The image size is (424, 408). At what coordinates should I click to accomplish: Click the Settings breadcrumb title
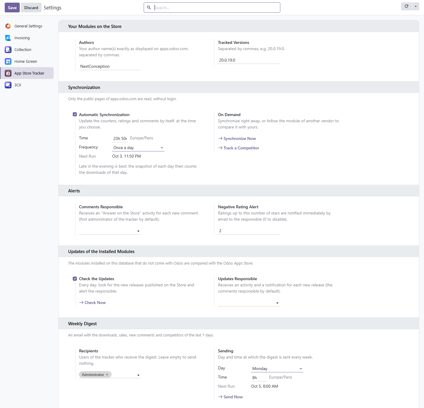click(x=52, y=8)
